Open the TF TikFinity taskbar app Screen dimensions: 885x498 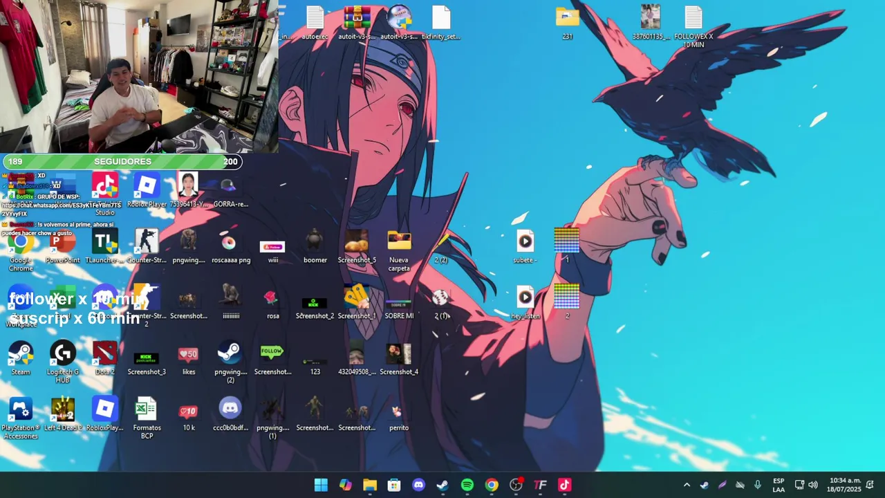click(x=540, y=485)
